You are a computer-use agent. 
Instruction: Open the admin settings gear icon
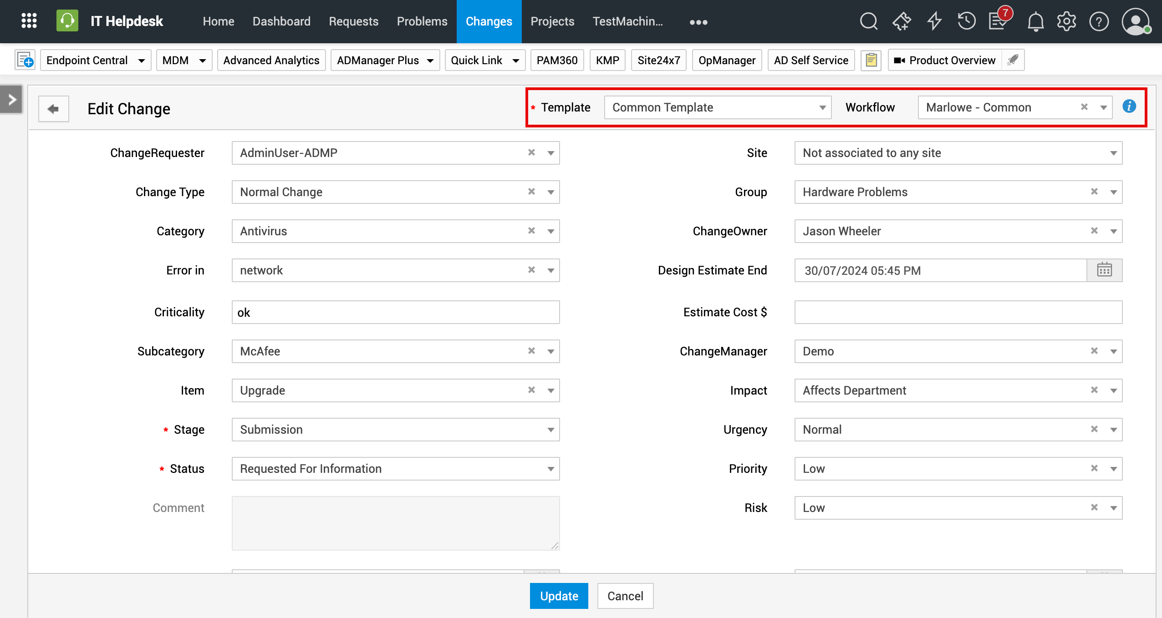tap(1066, 21)
